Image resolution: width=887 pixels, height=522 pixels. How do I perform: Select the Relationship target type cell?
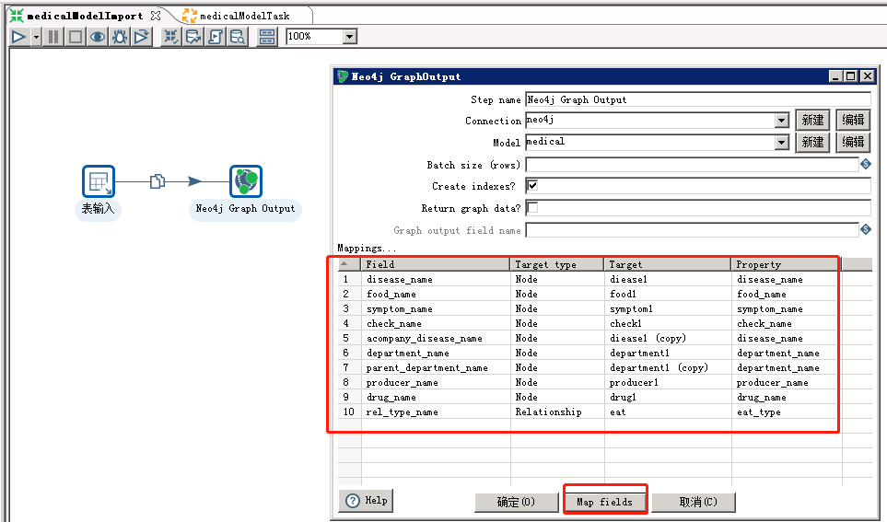click(558, 412)
